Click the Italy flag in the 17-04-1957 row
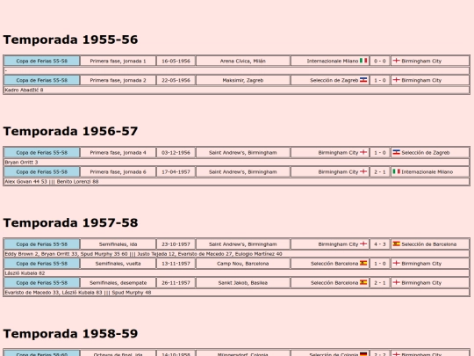This screenshot has height=356, width=474. click(396, 171)
